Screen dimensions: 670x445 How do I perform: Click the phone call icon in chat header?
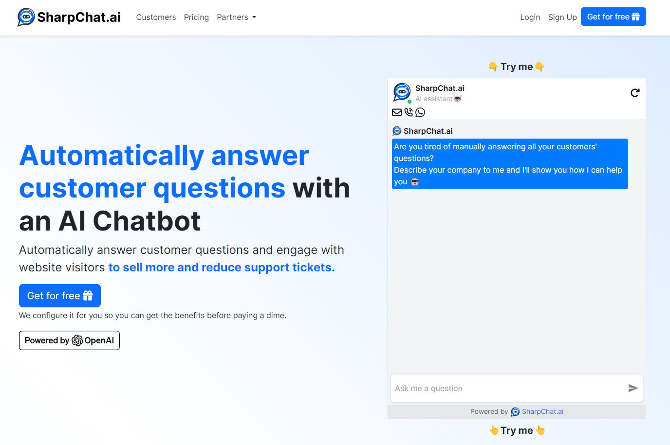409,112
